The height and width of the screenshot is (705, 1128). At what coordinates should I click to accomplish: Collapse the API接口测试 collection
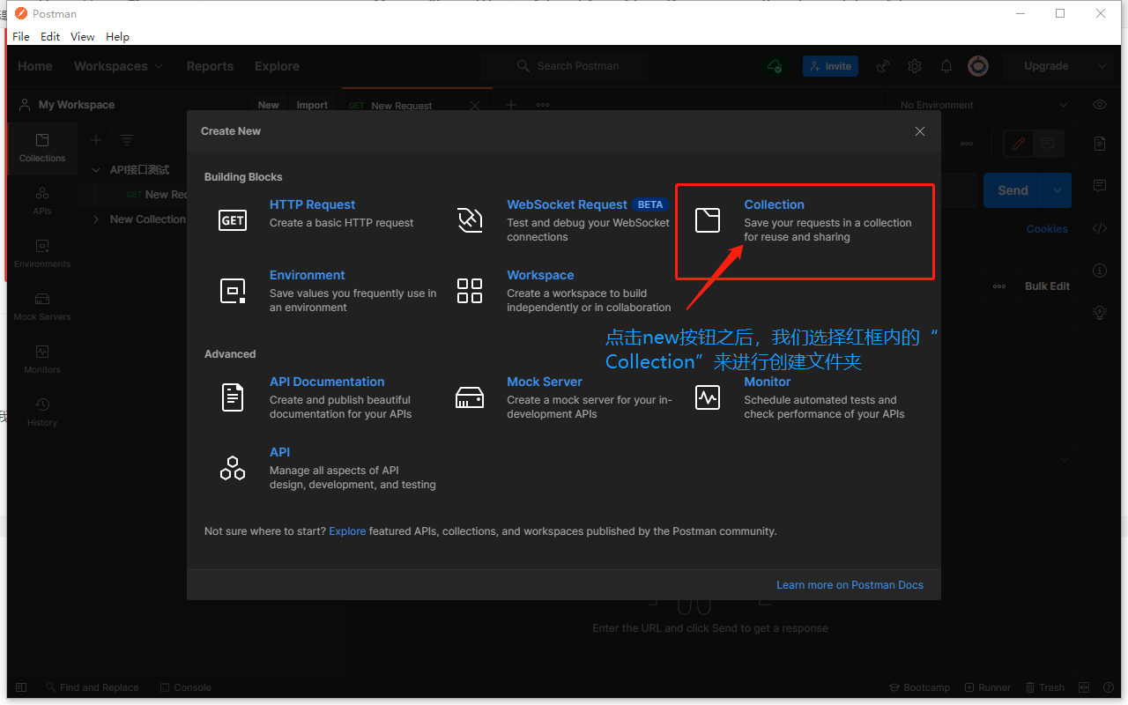(96, 169)
